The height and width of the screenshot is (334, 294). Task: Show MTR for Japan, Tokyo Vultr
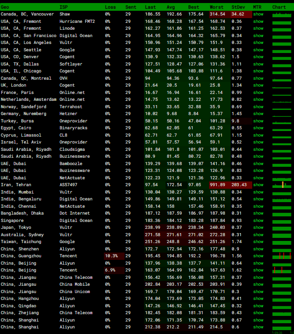tap(258, 228)
